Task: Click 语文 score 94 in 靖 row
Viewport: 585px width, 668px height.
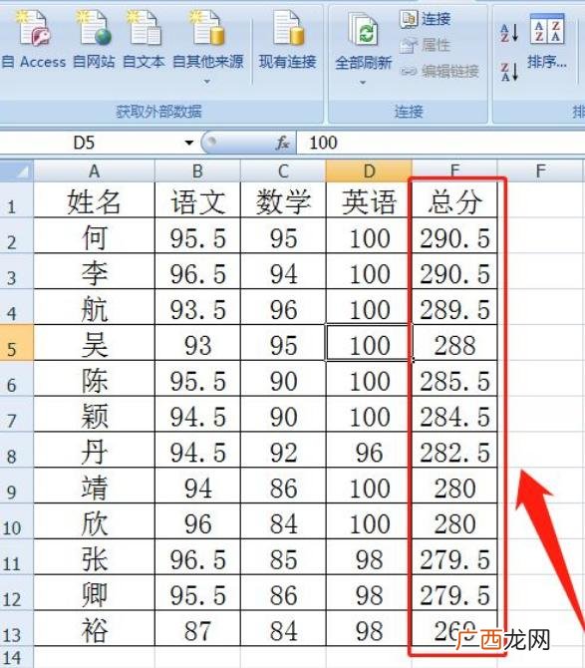Action: [x=197, y=486]
